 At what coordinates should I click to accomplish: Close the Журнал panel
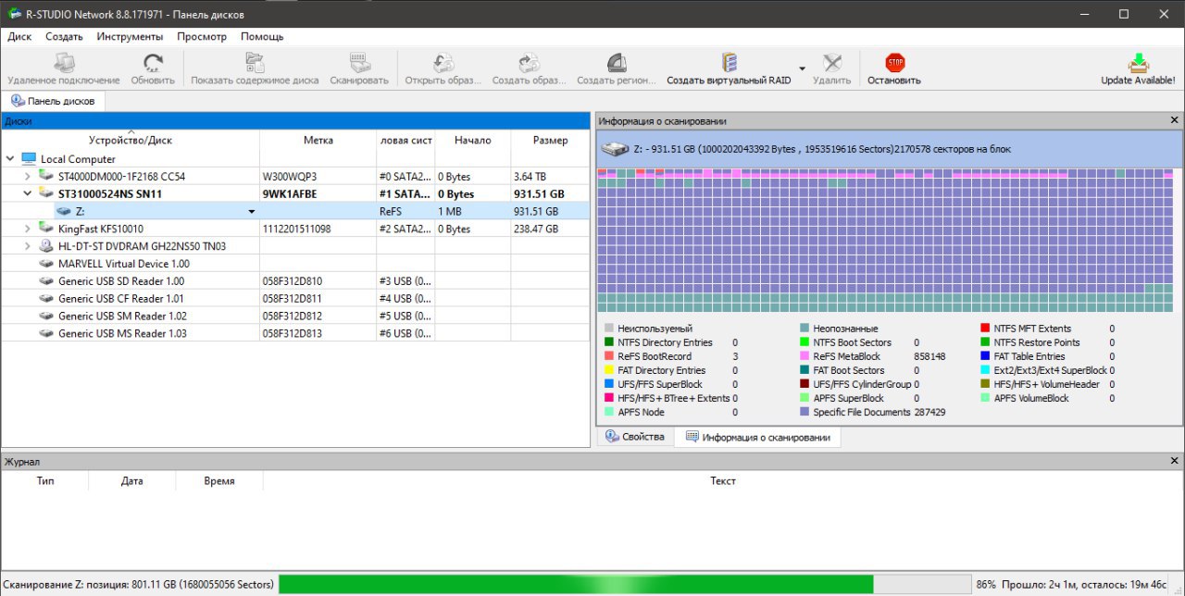click(1174, 461)
